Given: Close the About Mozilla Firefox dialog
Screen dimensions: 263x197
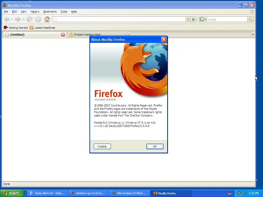Looking at the screenshot, I should (x=164, y=39).
